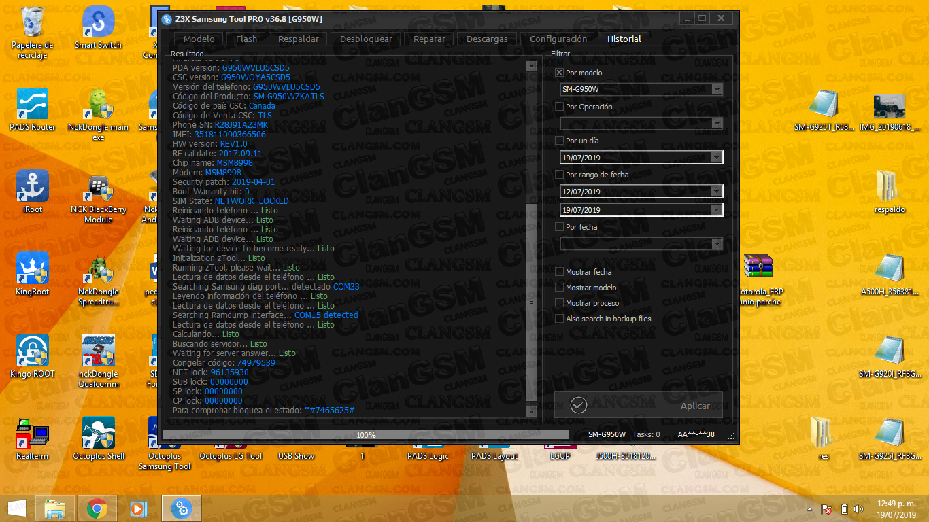Open the Por un día date dropdown

[x=716, y=158]
